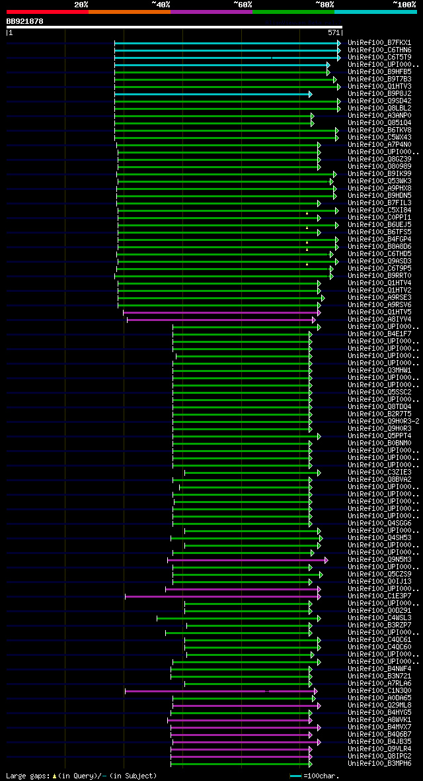Select UniRef100_B4E1F7 label
Screen dimensions: 423x781
pos(379,334)
